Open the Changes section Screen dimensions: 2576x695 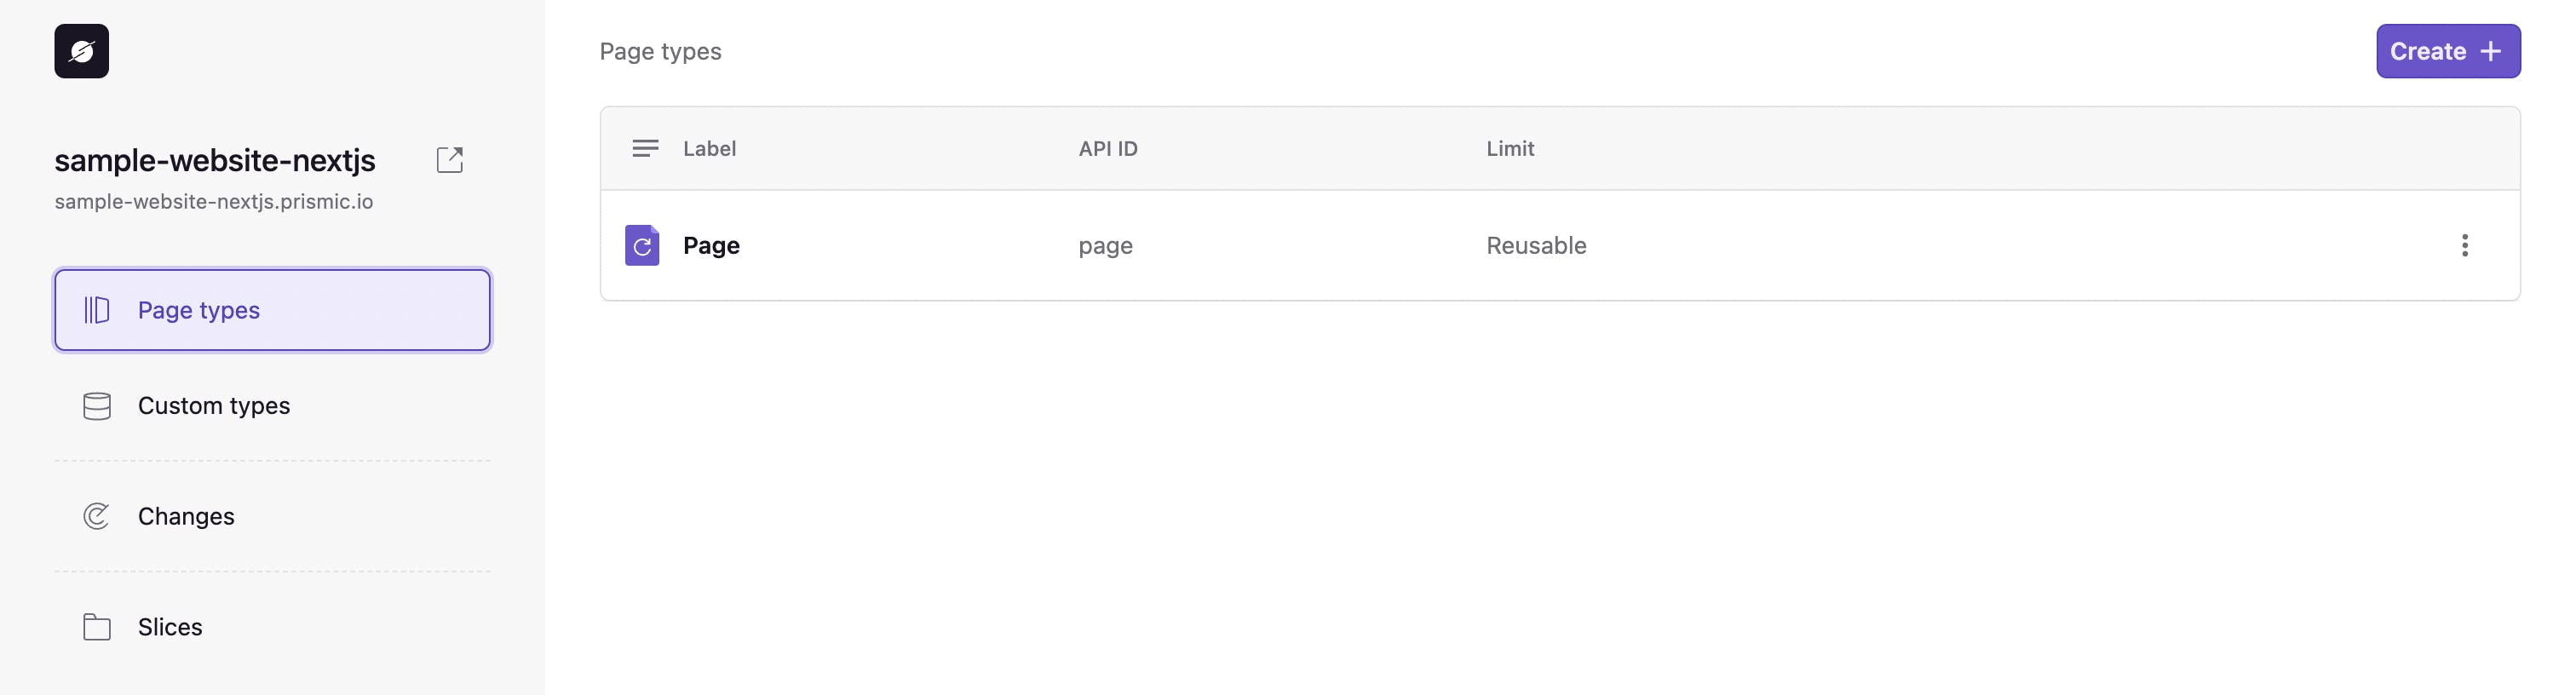(x=186, y=516)
